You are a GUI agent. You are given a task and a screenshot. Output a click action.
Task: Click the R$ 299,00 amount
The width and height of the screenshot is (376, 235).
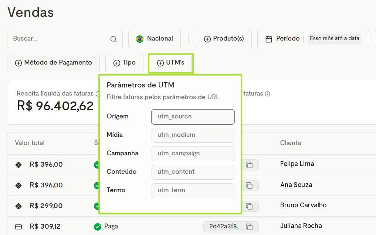coord(46,206)
